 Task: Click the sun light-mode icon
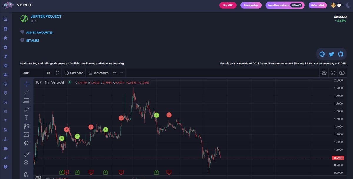point(333,5)
